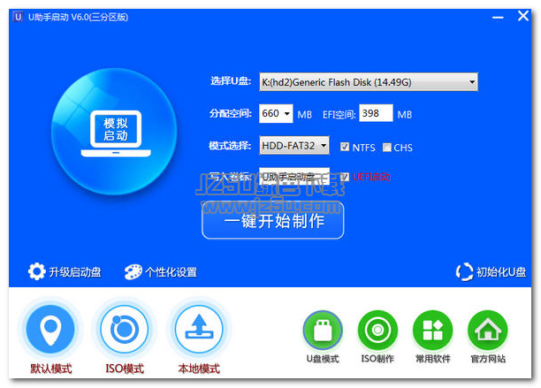Open the 模式选择 HDD-FAT32 dropdown
Viewport: 541px width, 388px height.
click(x=294, y=145)
